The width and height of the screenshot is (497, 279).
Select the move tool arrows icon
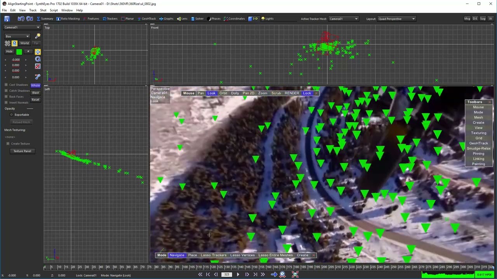coord(38,52)
